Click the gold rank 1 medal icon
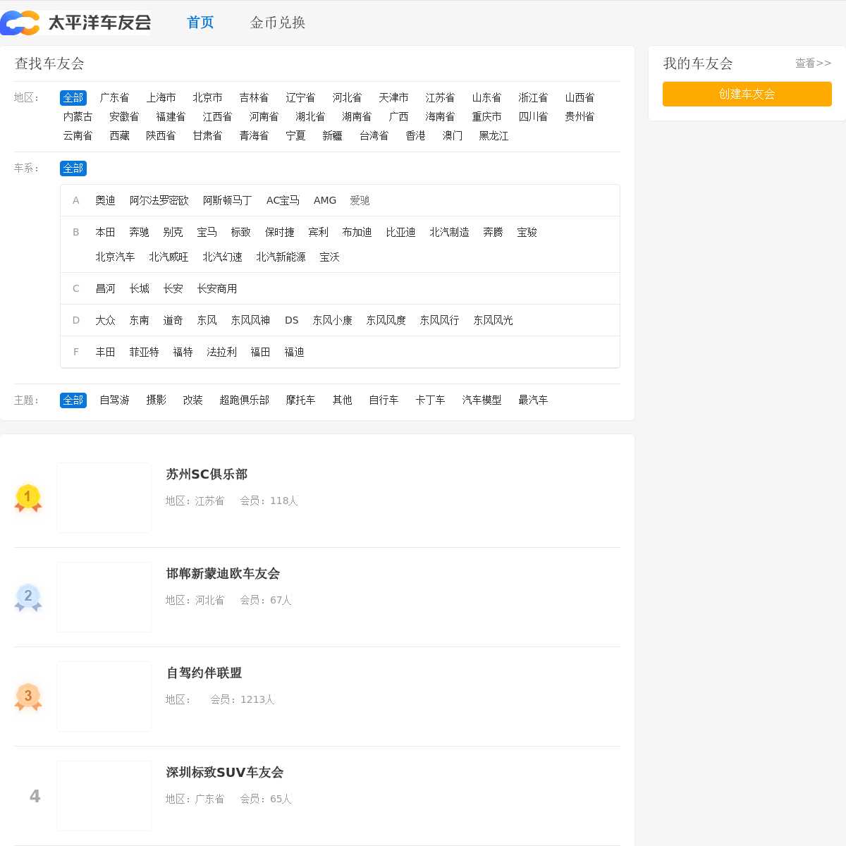The height and width of the screenshot is (846, 846). point(28,498)
